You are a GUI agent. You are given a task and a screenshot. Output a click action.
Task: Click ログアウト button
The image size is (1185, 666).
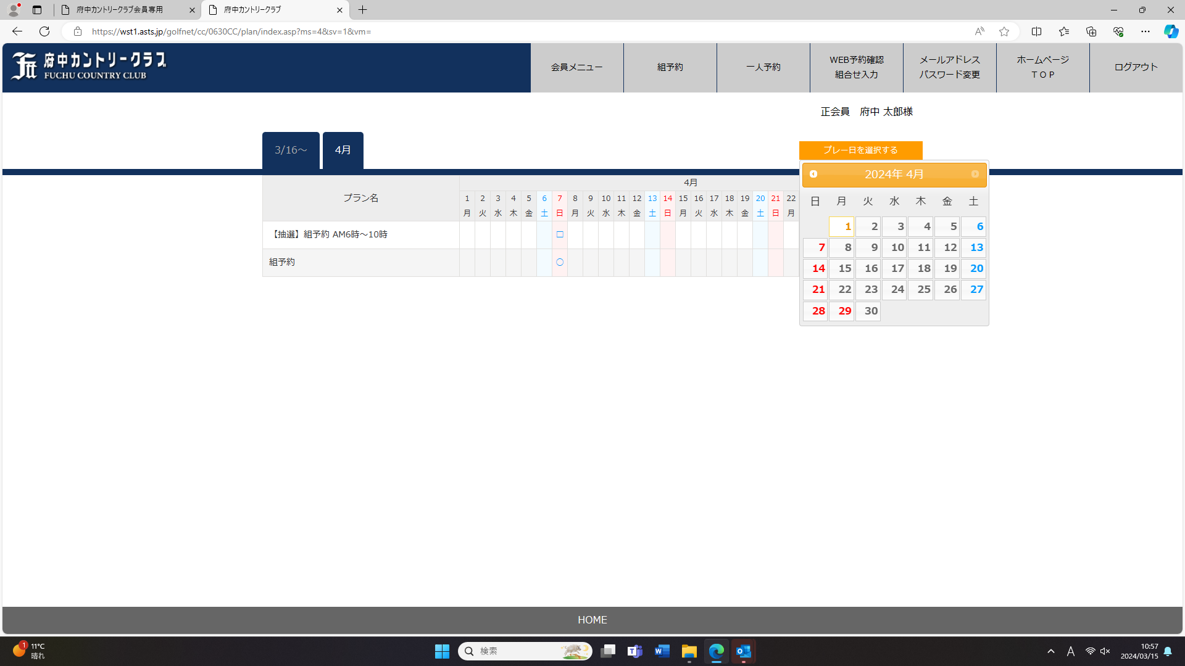coord(1136,67)
